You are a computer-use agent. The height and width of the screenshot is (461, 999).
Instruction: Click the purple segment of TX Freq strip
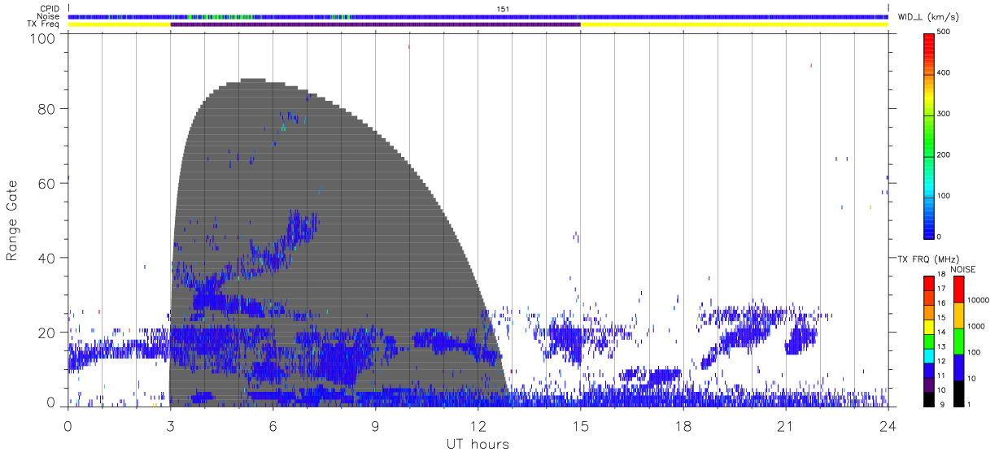pyautogui.click(x=375, y=24)
